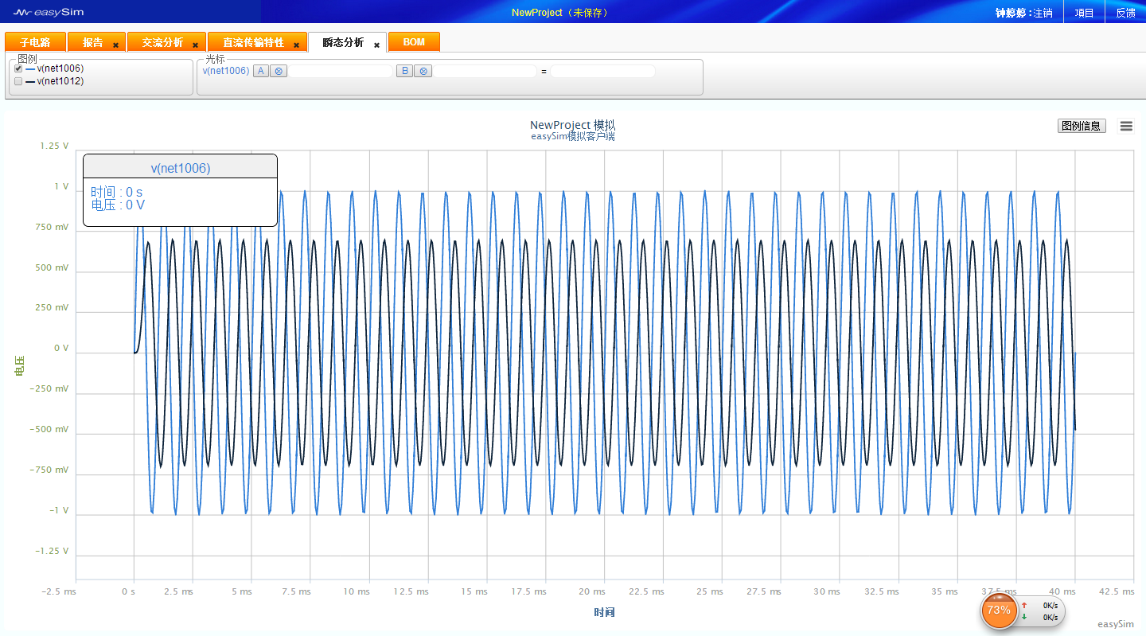Uncheck the v(net1006) legend checkbox
The width and height of the screenshot is (1146, 636).
point(18,68)
